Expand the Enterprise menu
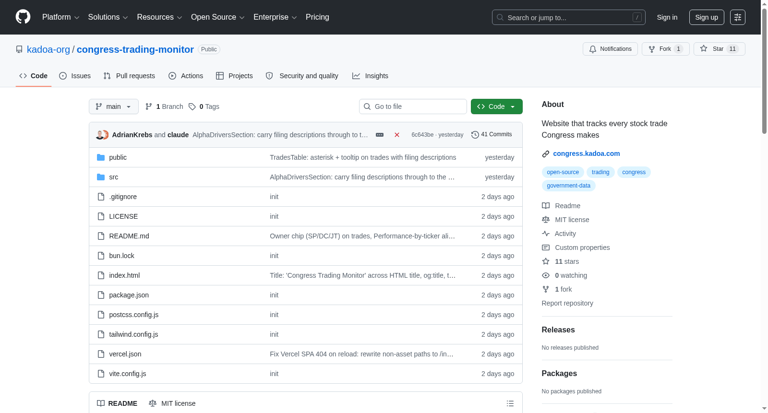Image resolution: width=768 pixels, height=413 pixels. pos(275,17)
